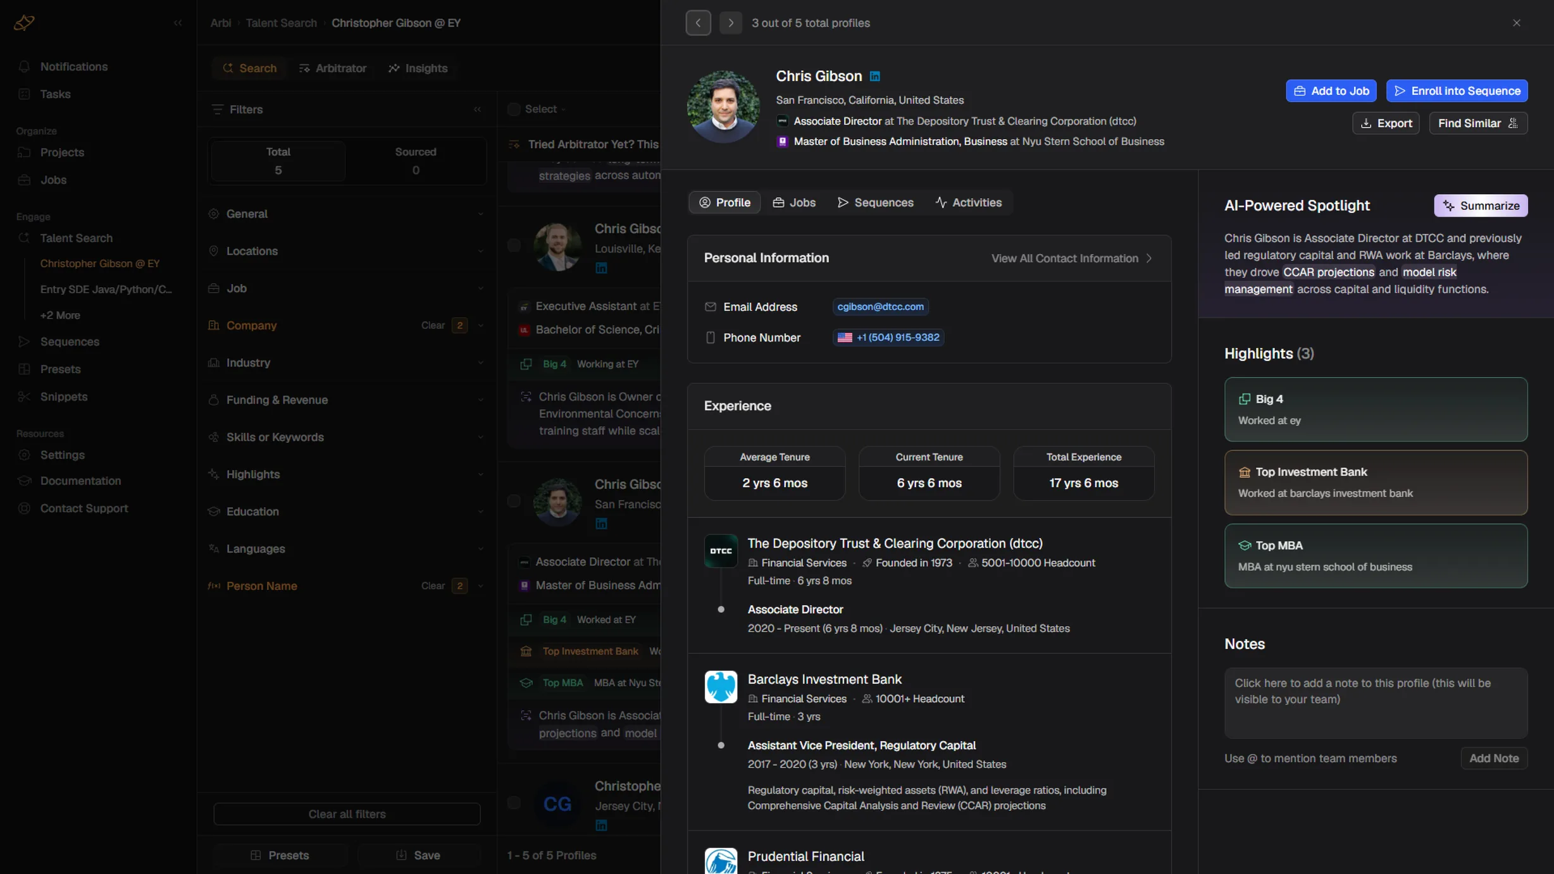Expand +2 More saved searches

point(60,316)
